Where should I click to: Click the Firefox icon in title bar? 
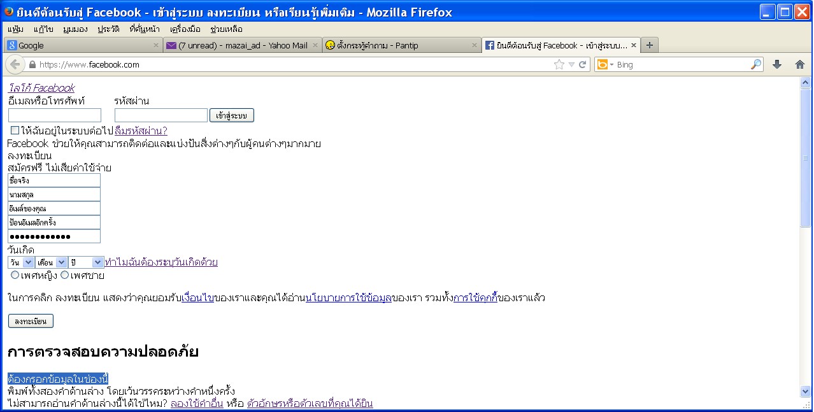click(x=9, y=11)
